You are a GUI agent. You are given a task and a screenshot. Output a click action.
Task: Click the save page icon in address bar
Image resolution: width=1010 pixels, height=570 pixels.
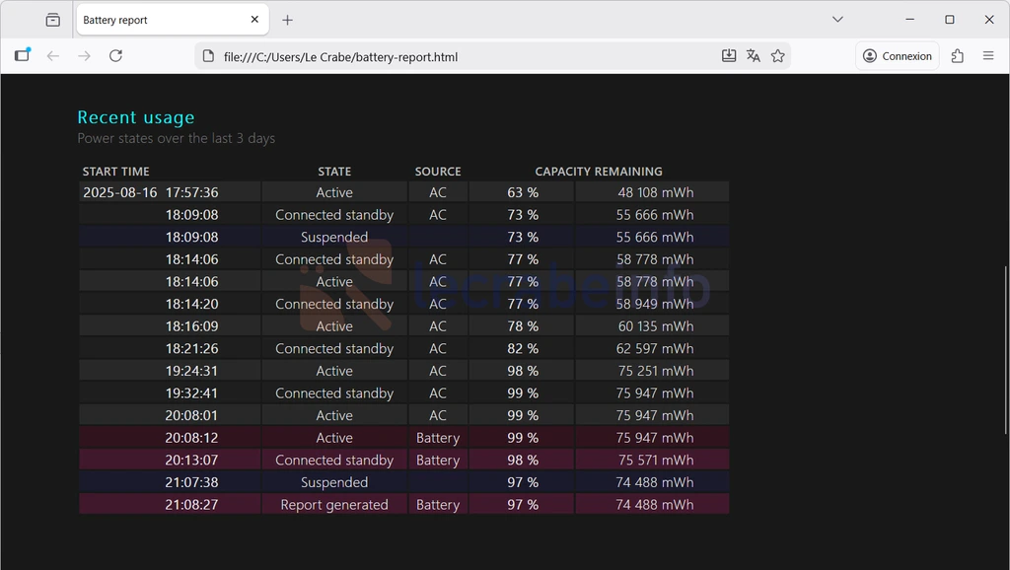pyautogui.click(x=729, y=56)
